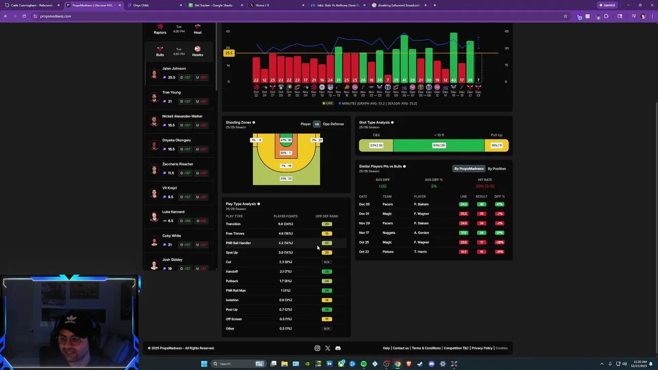The image size is (658, 370).
Task: Open Terms & Conditions footer link
Action: coord(426,348)
